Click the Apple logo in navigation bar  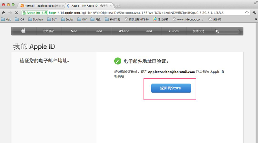(x=23, y=31)
